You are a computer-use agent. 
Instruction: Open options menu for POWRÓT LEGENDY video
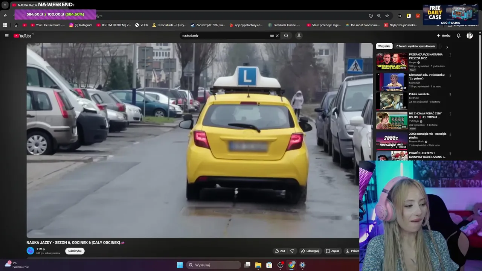450,154
